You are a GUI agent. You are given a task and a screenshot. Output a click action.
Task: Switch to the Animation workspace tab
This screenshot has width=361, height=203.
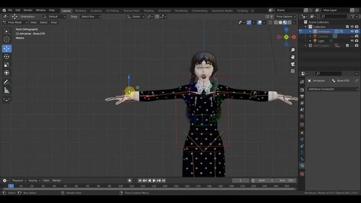point(164,11)
